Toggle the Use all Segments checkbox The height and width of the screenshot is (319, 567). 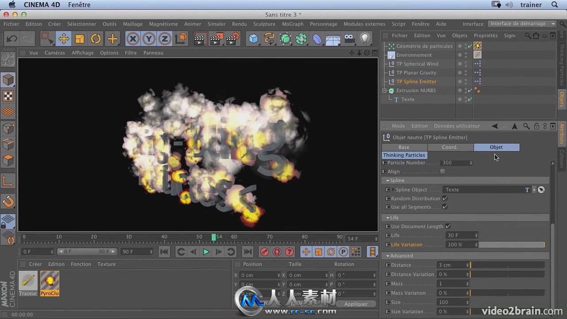click(x=445, y=207)
